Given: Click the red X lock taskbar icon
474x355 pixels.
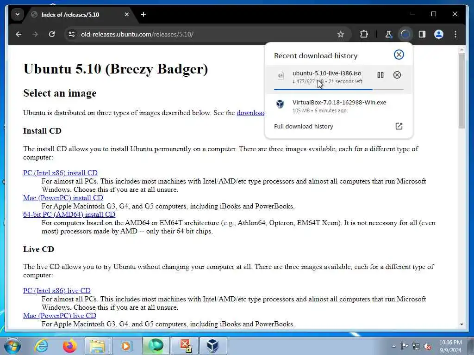Looking at the screenshot, I should 185,346.
